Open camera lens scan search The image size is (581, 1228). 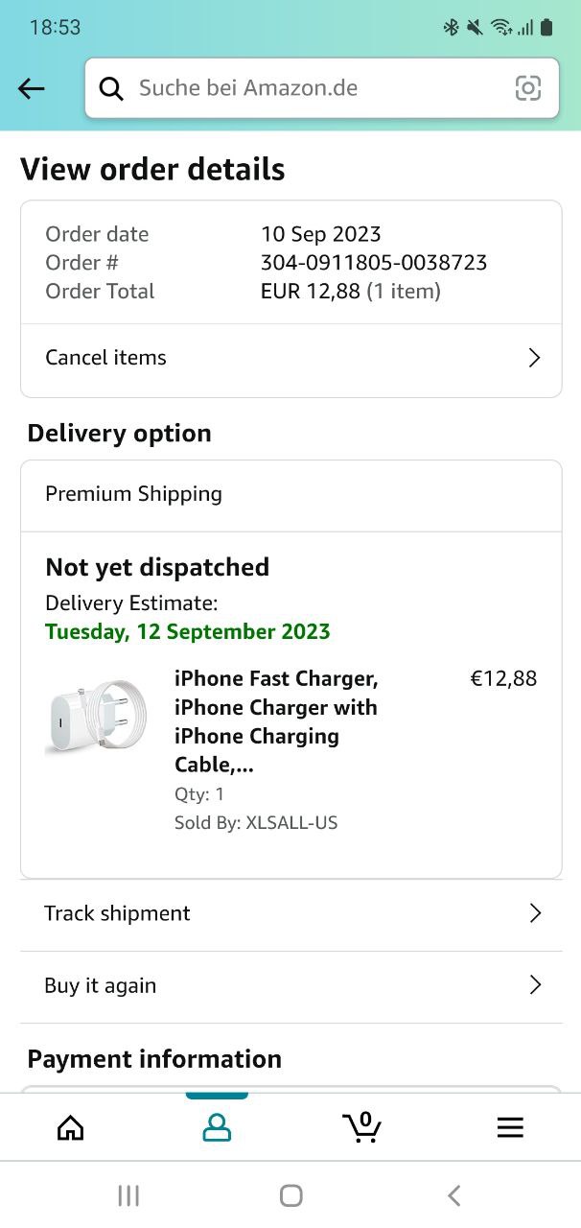(528, 88)
